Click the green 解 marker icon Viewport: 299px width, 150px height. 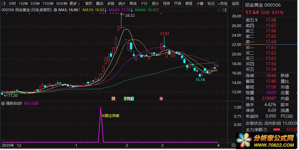point(132,98)
